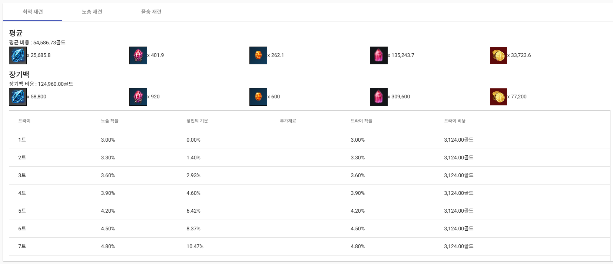Select the 1트 table row
The height and width of the screenshot is (264, 613).
pos(309,140)
